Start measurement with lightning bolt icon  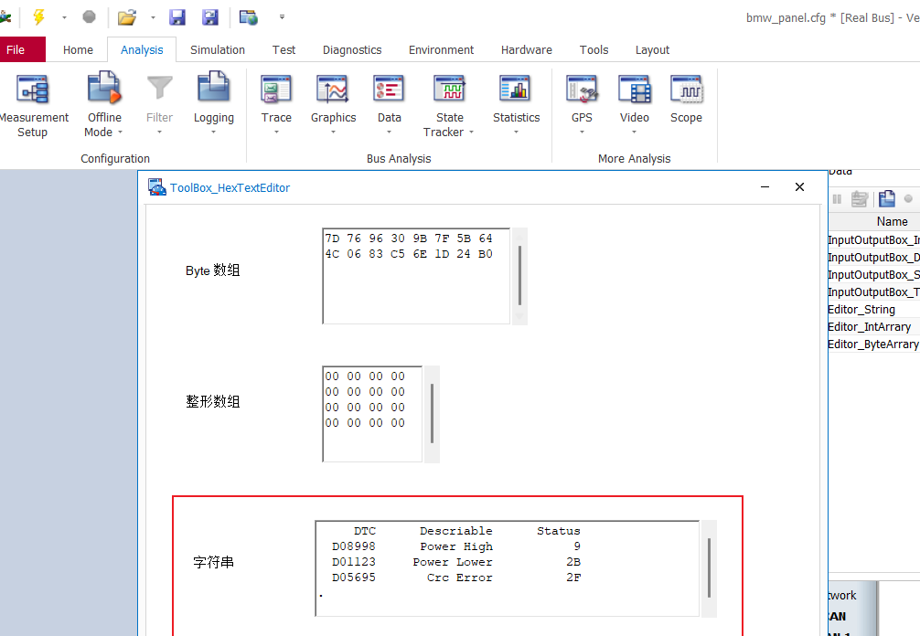pyautogui.click(x=38, y=16)
